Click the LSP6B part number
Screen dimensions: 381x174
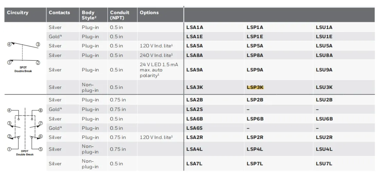255,119
